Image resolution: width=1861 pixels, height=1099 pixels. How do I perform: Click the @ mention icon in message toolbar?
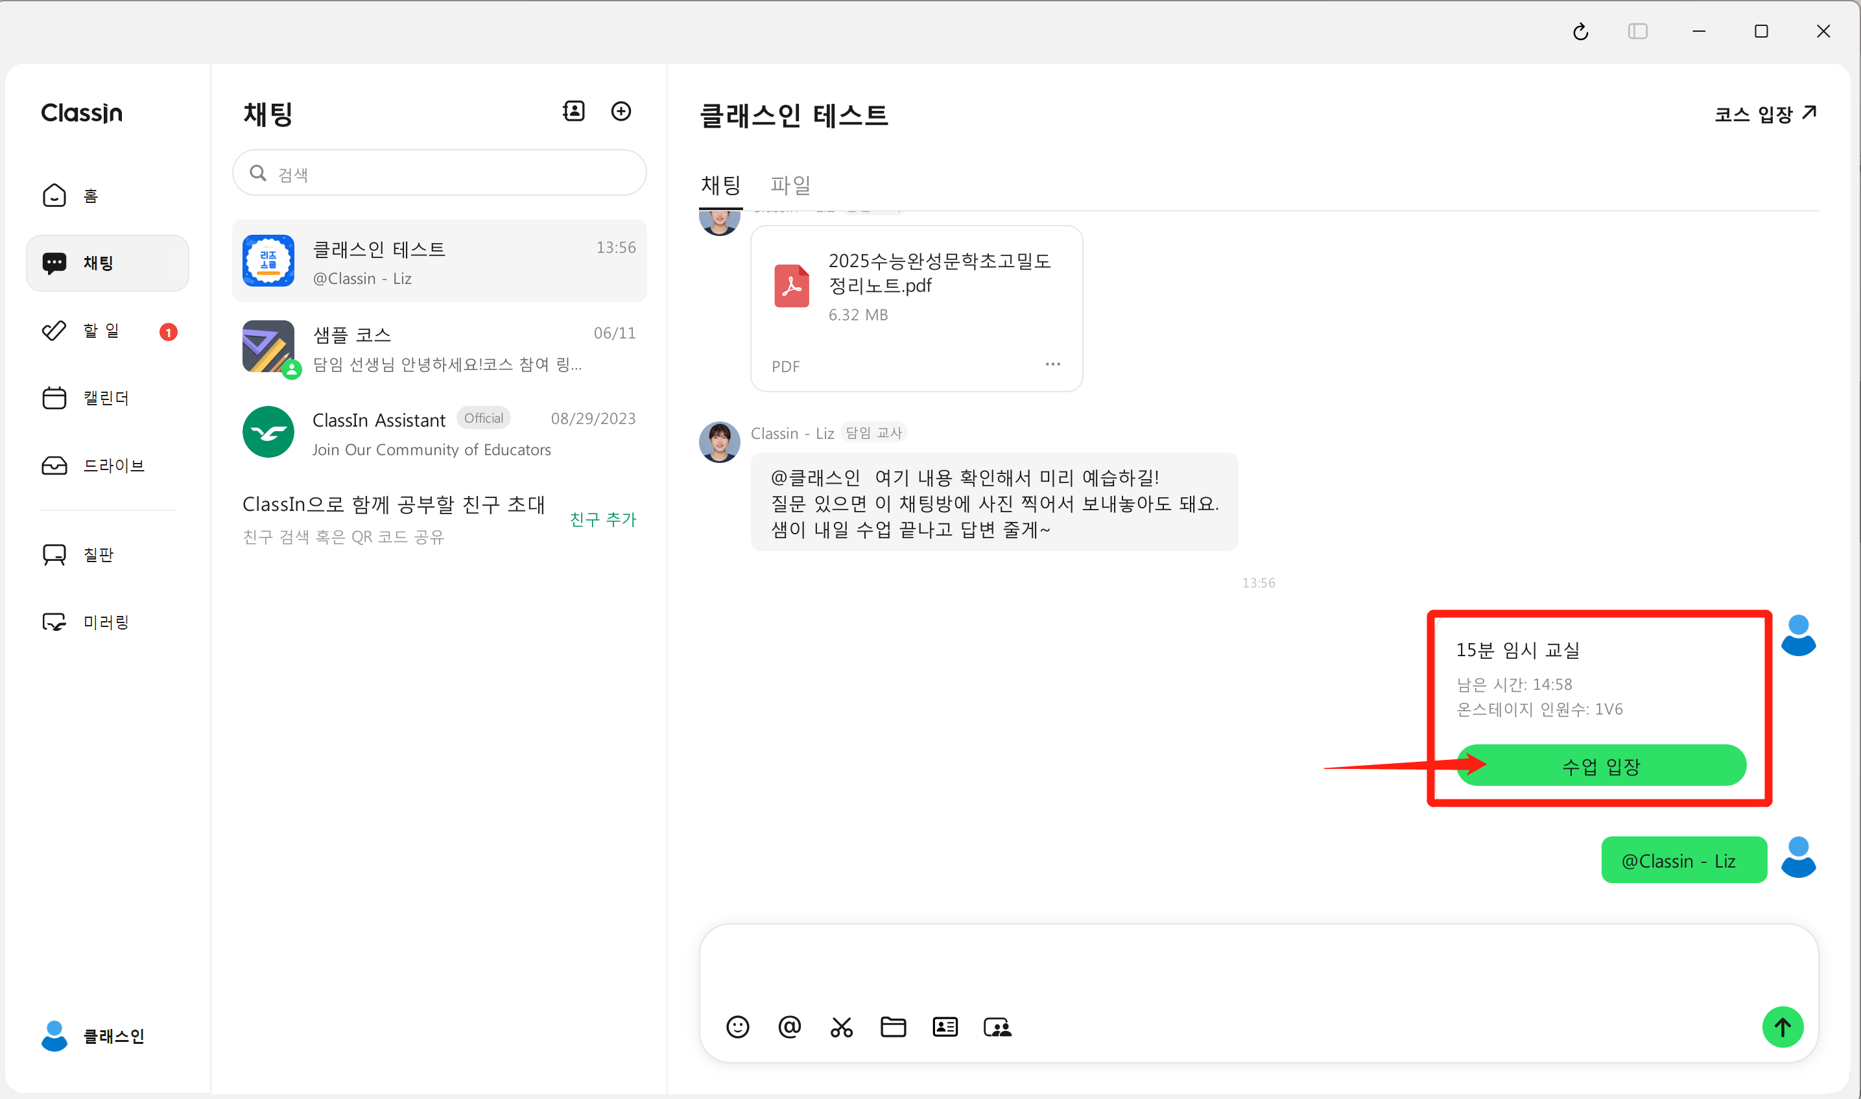coord(789,1027)
